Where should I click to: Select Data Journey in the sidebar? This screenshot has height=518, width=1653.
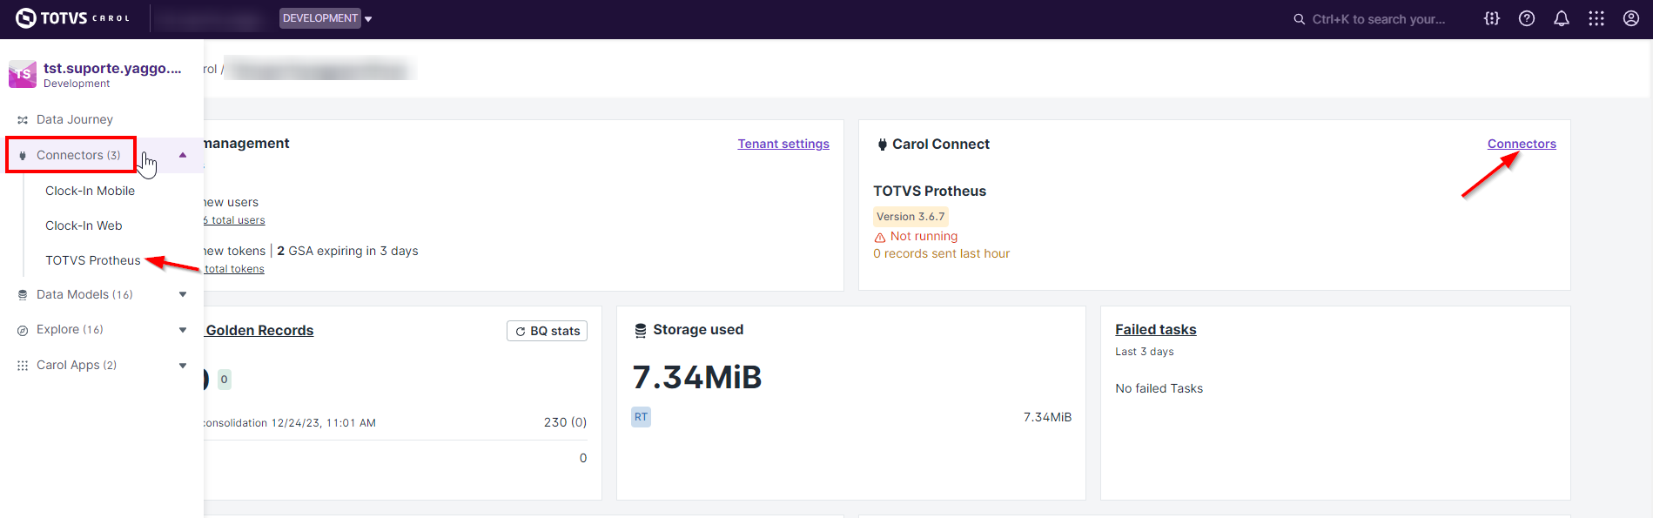(74, 119)
